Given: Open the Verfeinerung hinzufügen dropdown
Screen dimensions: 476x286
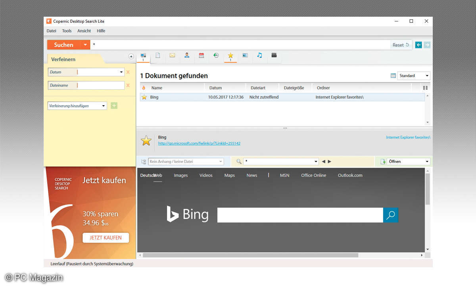Looking at the screenshot, I should [104, 106].
